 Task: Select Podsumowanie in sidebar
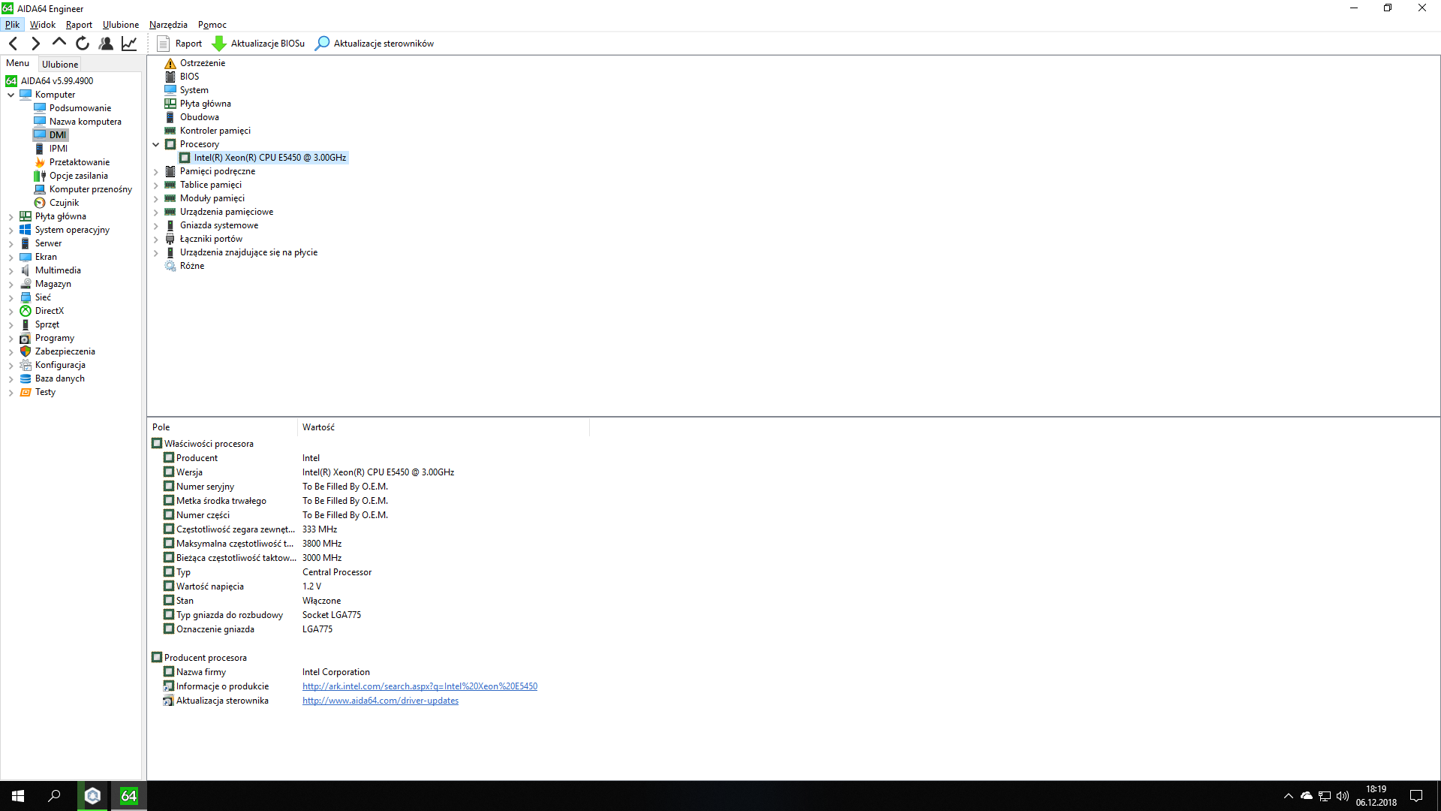coord(80,108)
